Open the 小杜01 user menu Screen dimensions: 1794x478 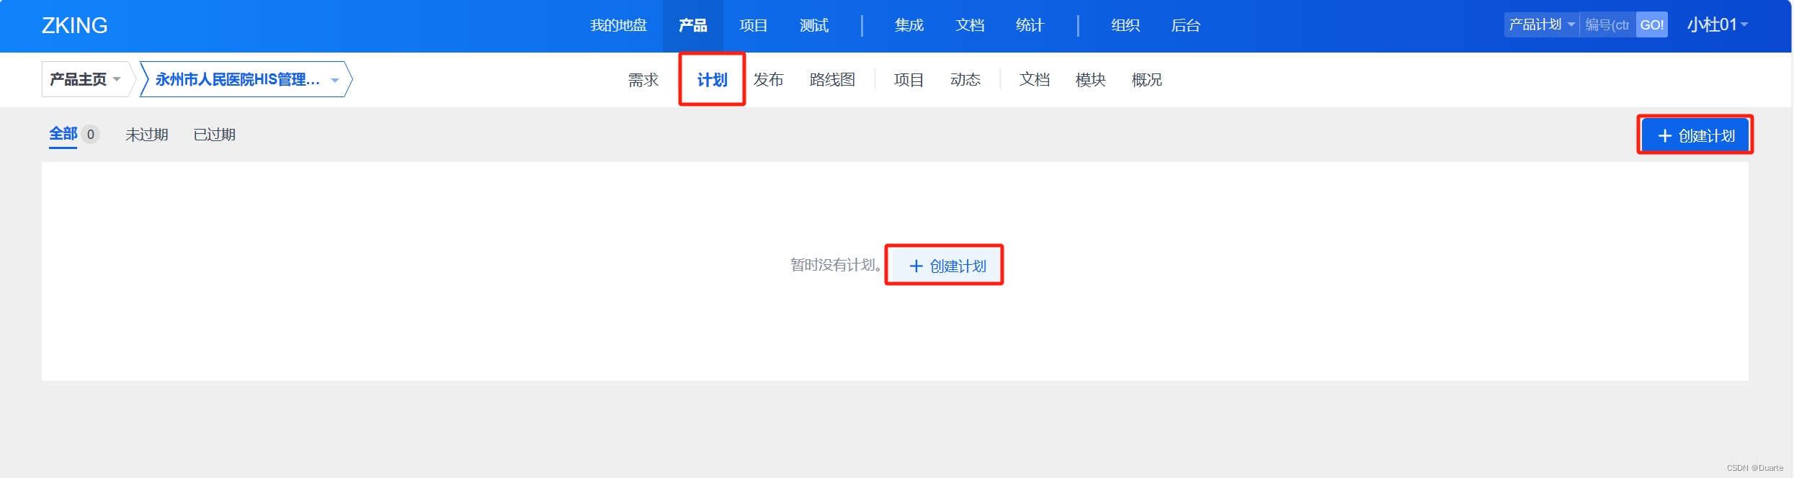point(1717,24)
